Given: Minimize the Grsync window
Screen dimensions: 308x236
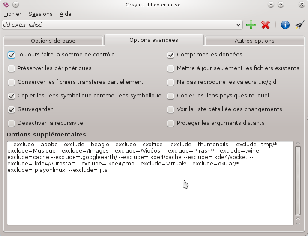Looking at the screenshot, I should click(271, 5).
